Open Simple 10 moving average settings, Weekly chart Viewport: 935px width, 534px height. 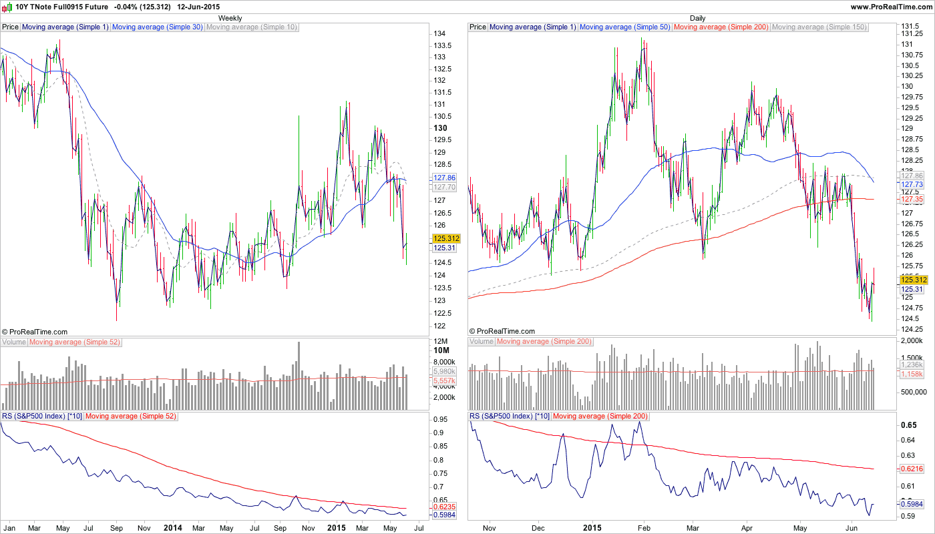[252, 27]
